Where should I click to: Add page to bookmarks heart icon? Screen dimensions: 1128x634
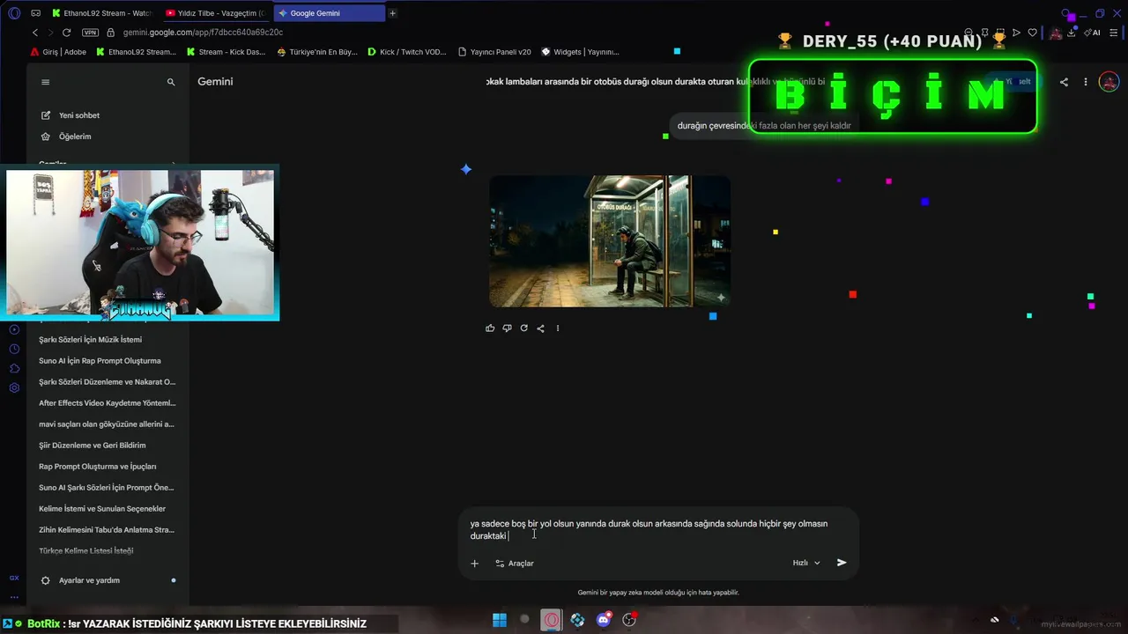pyautogui.click(x=1033, y=33)
